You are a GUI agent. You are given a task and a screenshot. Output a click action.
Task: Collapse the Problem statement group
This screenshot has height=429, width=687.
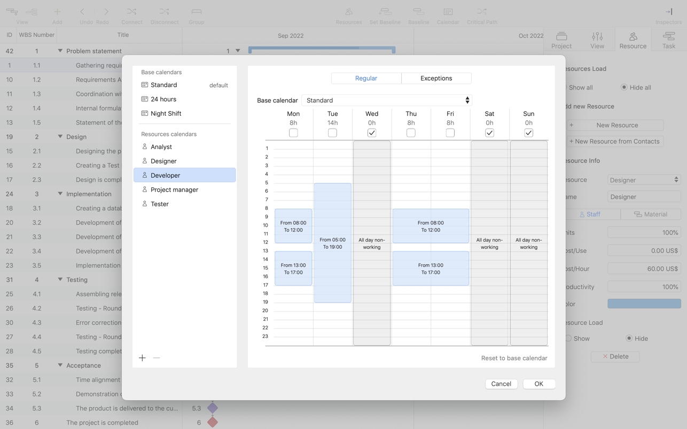tap(60, 51)
